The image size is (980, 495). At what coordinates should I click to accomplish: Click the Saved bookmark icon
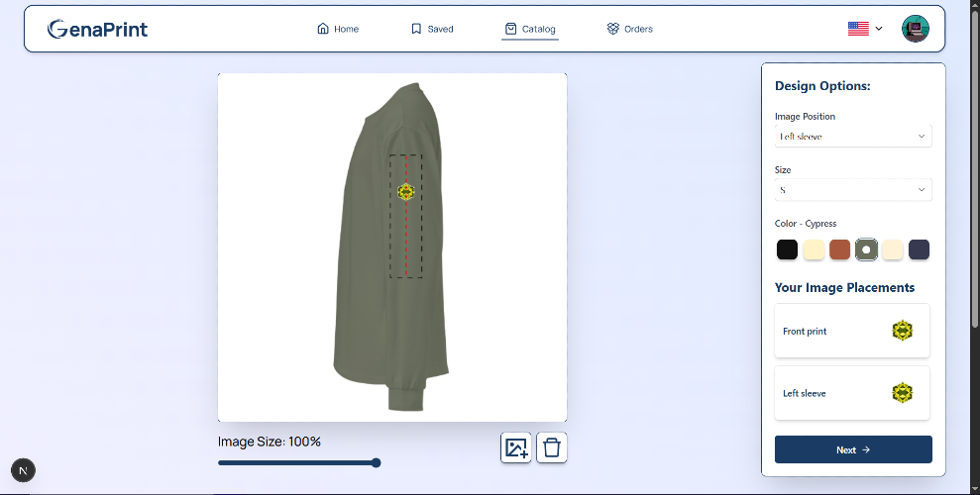pos(416,29)
